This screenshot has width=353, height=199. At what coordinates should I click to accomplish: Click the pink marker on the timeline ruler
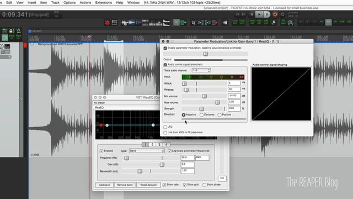click(89, 37)
